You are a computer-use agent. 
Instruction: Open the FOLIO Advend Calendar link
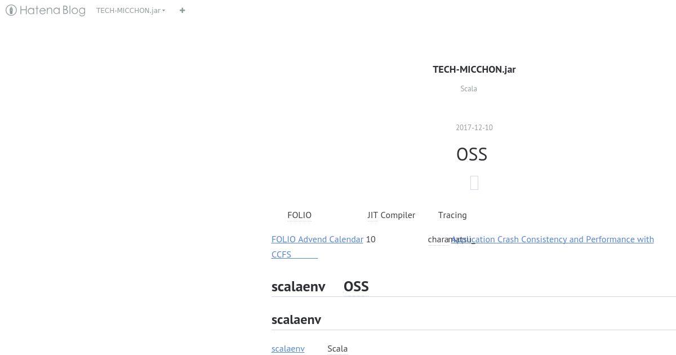click(317, 239)
